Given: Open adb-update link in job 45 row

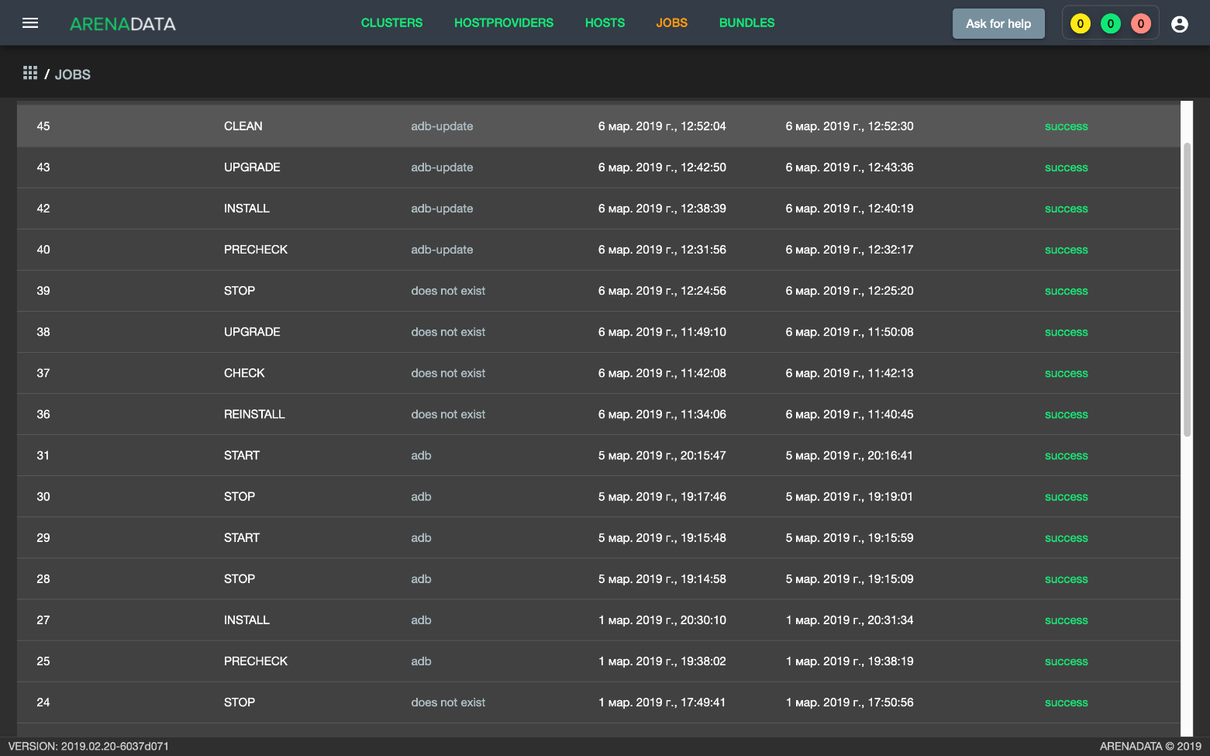Looking at the screenshot, I should tap(442, 126).
